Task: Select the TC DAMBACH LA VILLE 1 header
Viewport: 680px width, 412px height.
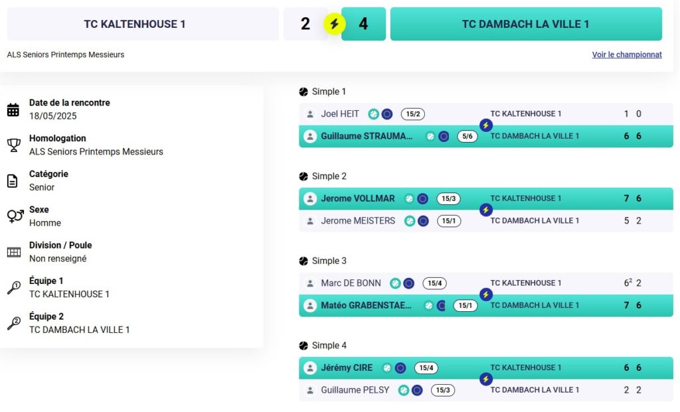Action: pos(526,24)
